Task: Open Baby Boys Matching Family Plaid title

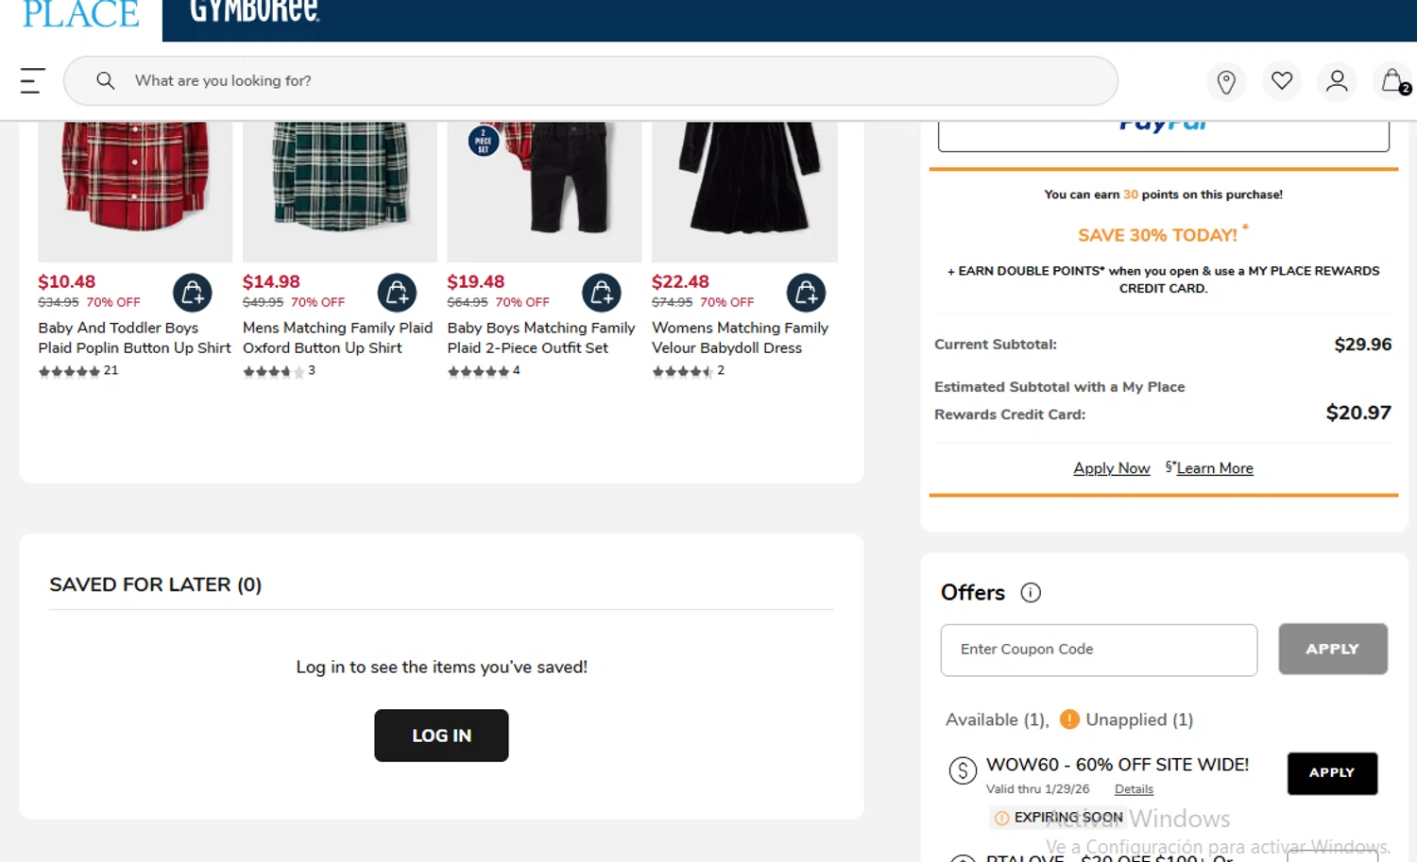Action: (541, 338)
